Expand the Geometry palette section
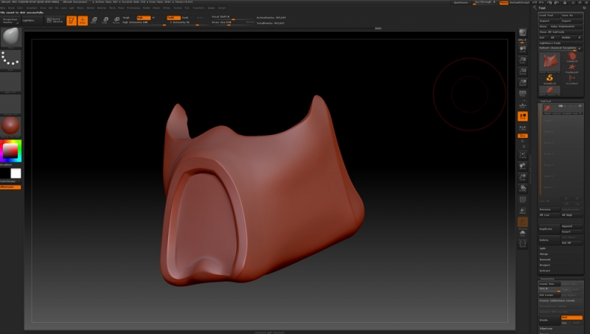590x334 pixels. [x=548, y=279]
